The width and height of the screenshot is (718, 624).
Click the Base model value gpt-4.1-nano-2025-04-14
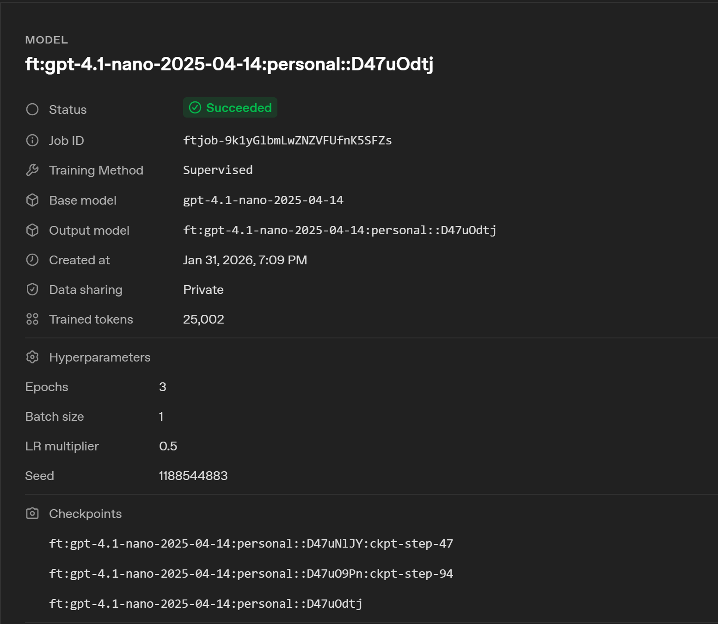263,200
